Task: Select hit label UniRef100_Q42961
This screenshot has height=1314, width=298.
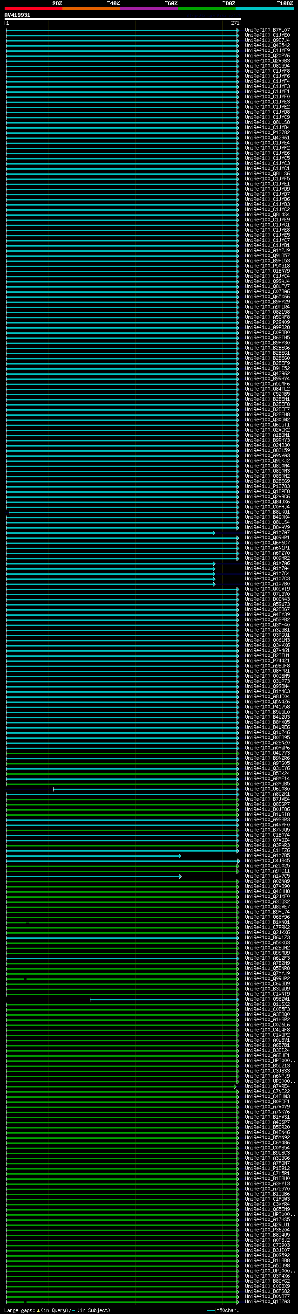Action: (267, 138)
